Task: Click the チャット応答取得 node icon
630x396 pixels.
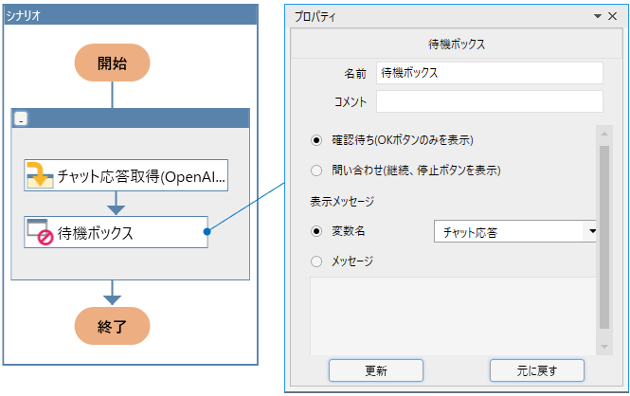Action: click(x=41, y=175)
